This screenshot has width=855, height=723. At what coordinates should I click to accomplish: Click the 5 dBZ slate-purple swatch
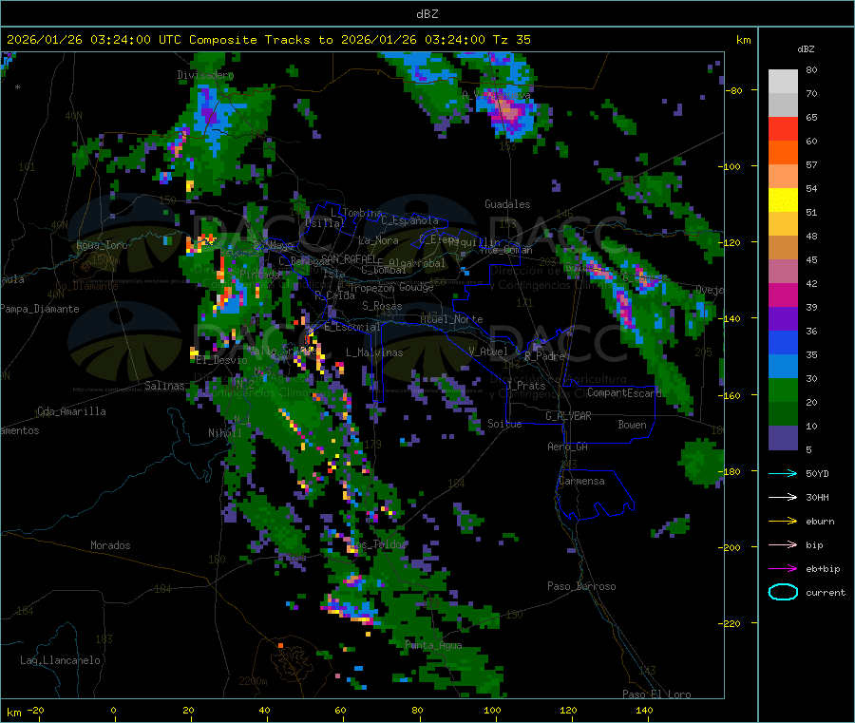point(783,438)
